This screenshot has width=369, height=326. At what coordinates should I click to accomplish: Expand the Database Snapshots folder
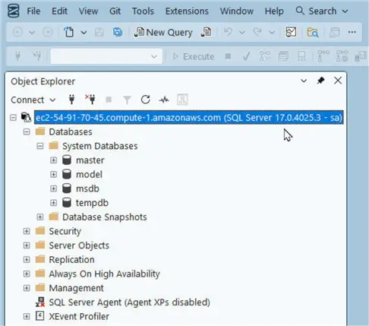pyautogui.click(x=40, y=217)
